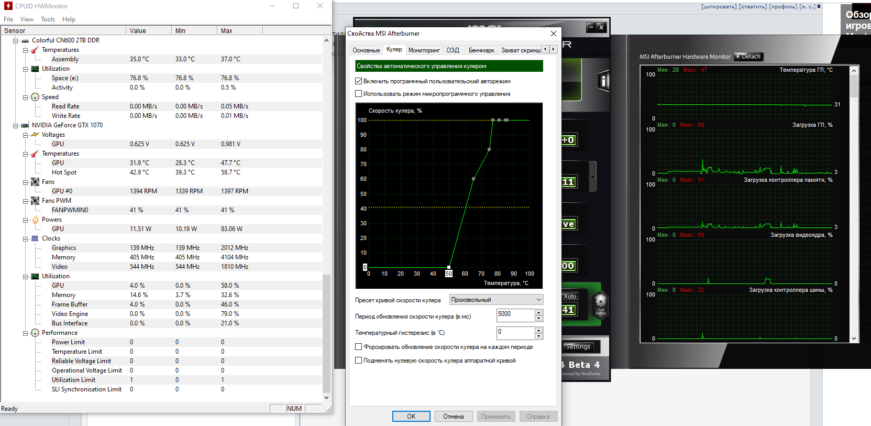Click the left tab-scroll arrow in properties dialog
This screenshot has width=871, height=426.
tap(545, 49)
